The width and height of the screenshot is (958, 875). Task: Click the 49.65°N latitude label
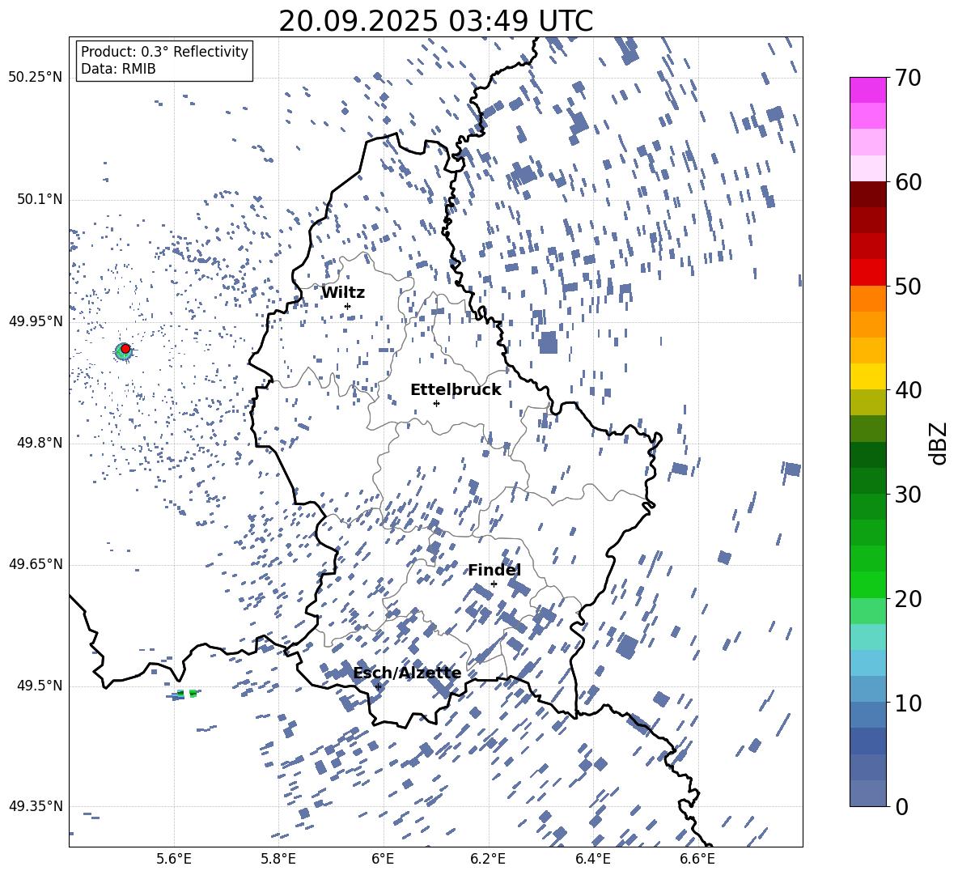36,564
